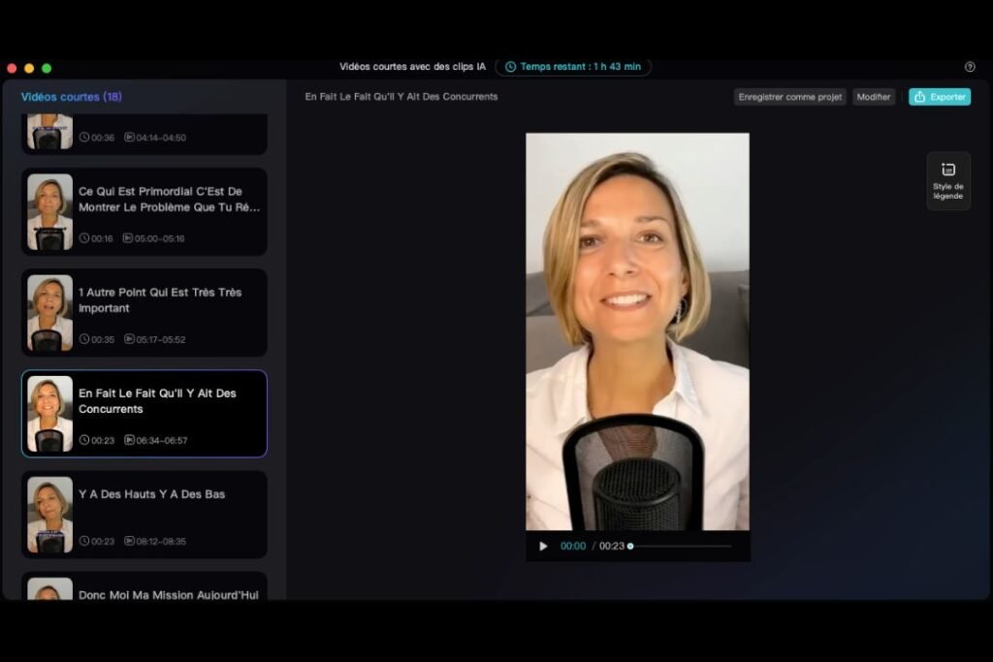Click the time range 05:17–05:52
Viewport: 993px width, 662px height.
pos(160,340)
